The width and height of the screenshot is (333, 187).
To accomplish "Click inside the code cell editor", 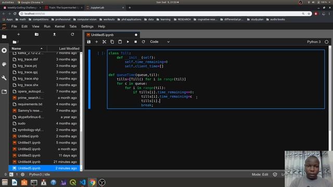I will pos(216,79).
